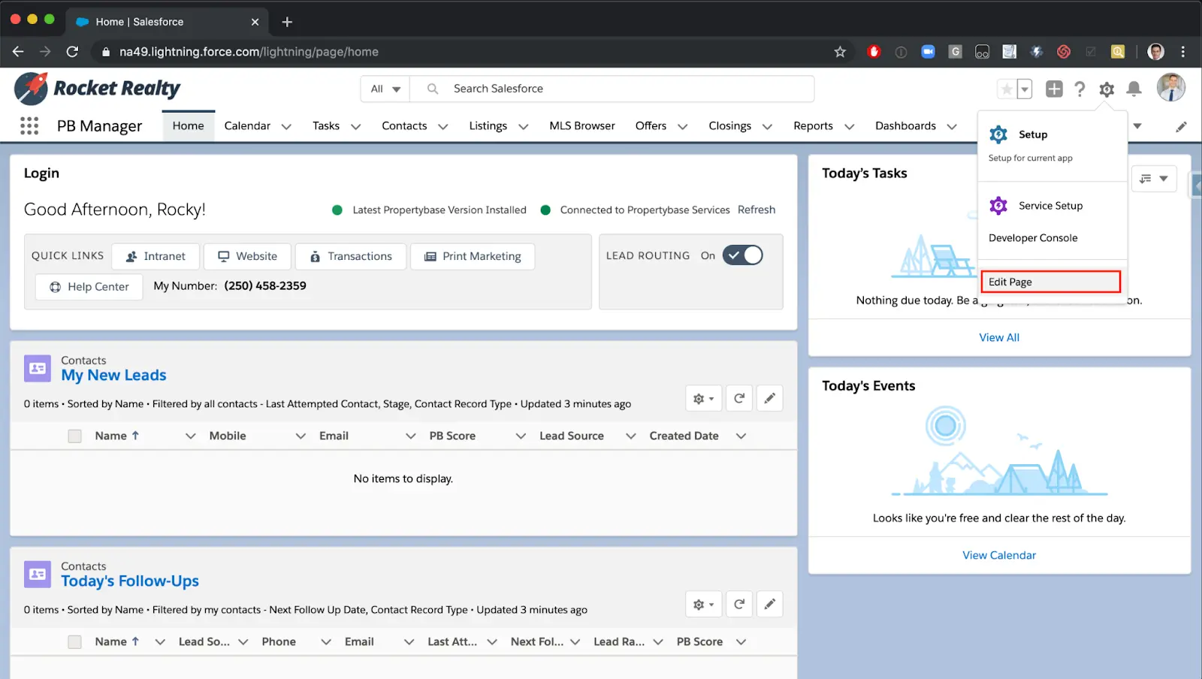The height and width of the screenshot is (679, 1202).
Task: Expand the Offers tab chevron
Action: (682, 127)
